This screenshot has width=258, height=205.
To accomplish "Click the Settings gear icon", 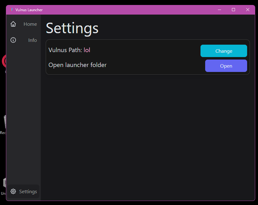I will (x=13, y=191).
